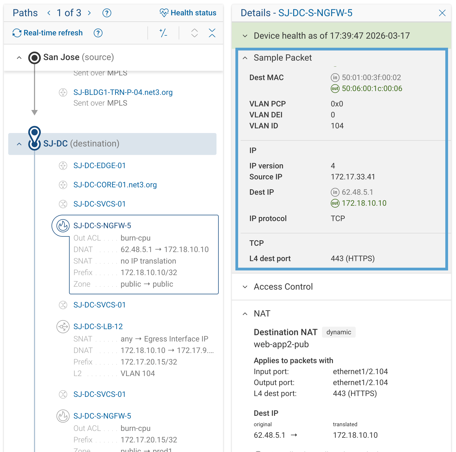Viewport: 456px width, 452px height.
Task: Click DNAT 62.48.5.1 → 172.18.10.10 row
Action: click(141, 250)
